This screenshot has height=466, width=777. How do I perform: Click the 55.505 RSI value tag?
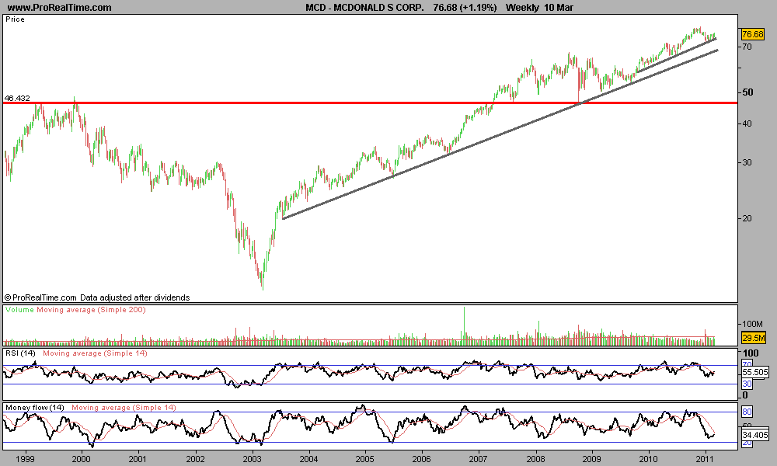click(x=754, y=372)
